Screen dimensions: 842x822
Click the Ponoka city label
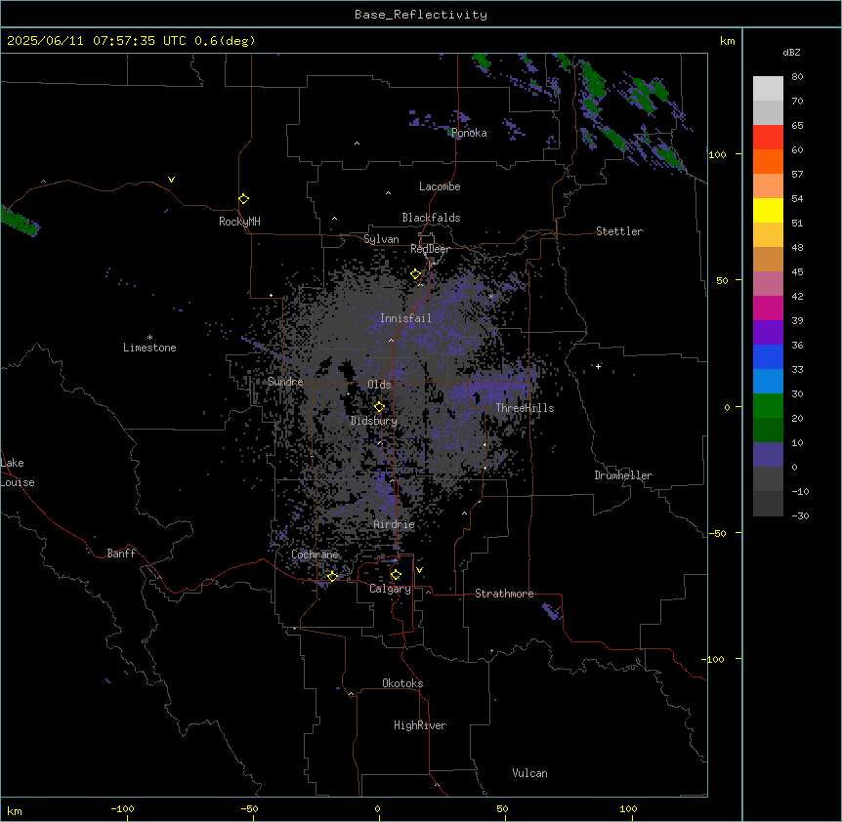pos(469,133)
